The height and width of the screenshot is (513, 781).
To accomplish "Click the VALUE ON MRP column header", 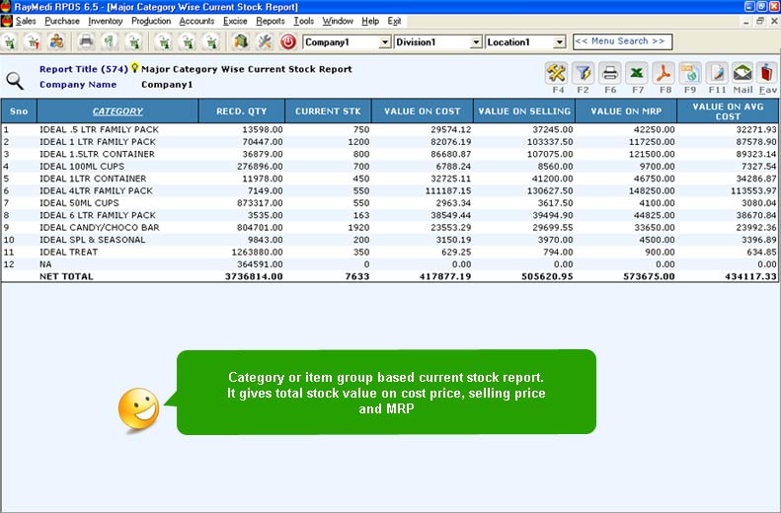I will (626, 110).
